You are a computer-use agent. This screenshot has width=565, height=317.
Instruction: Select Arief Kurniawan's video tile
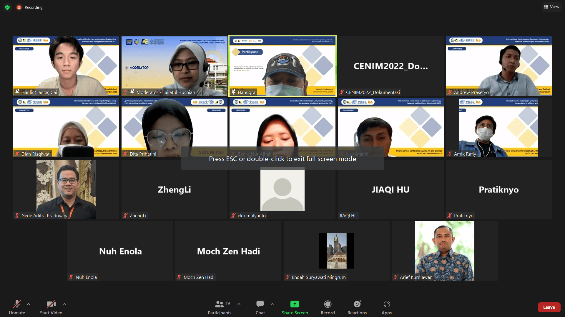coord(444,251)
